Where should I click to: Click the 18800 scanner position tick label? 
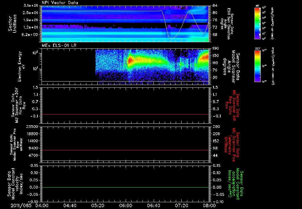click(x=32, y=134)
